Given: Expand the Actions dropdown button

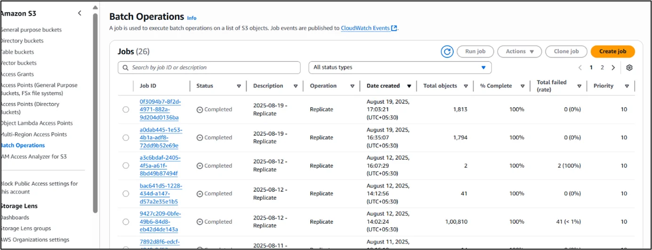Looking at the screenshot, I should 520,52.
